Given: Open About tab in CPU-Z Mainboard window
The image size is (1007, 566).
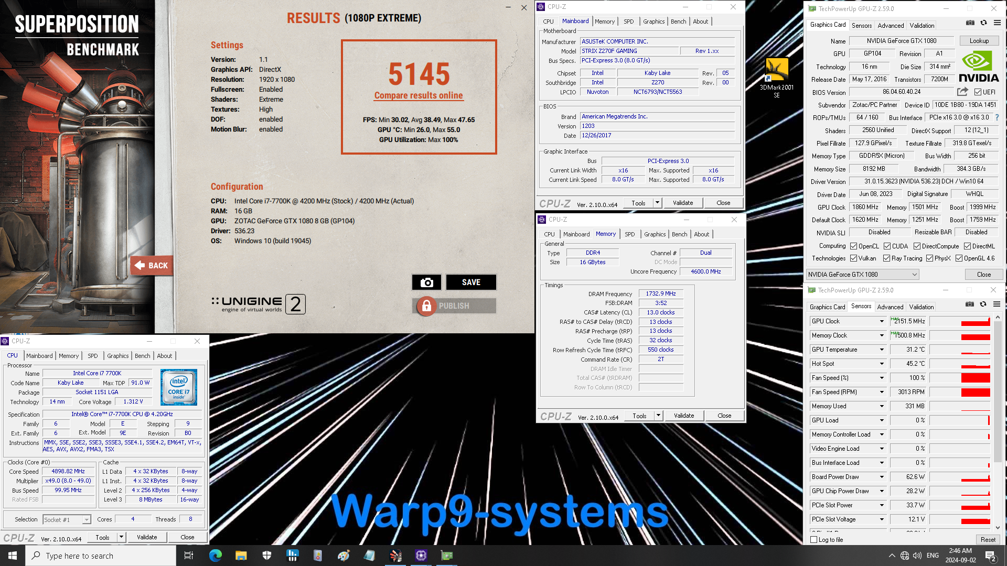Looking at the screenshot, I should pyautogui.click(x=700, y=21).
